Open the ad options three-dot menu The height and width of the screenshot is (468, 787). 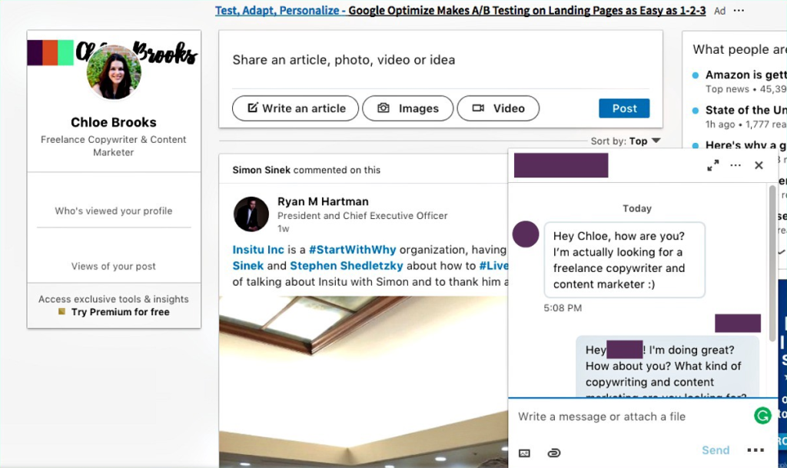tap(739, 11)
